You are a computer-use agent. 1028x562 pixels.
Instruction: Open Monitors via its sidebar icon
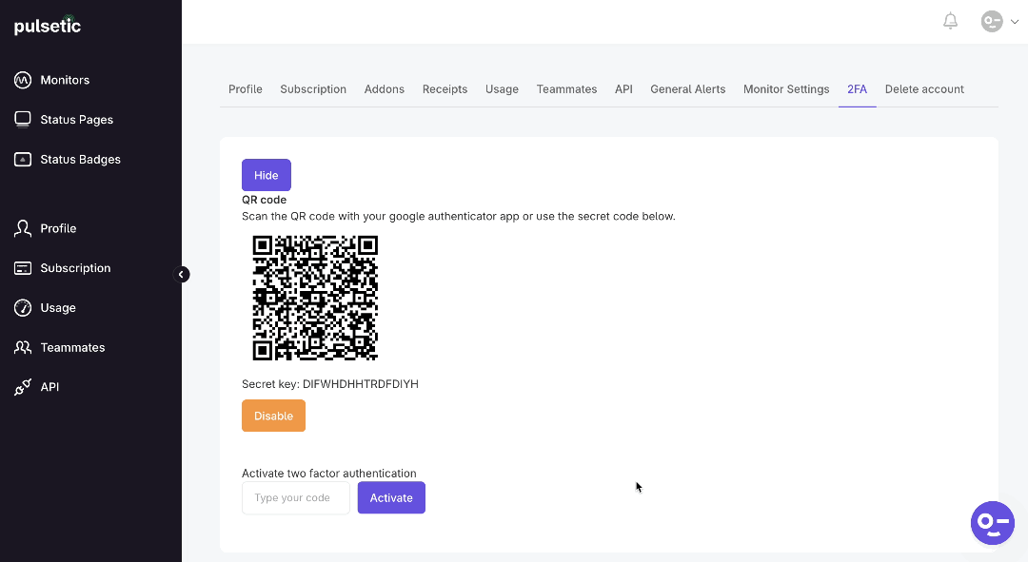click(23, 80)
